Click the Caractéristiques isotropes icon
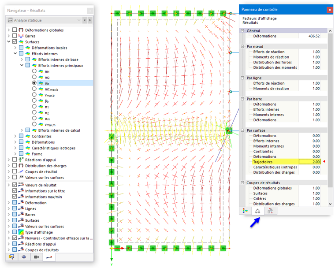Image resolution: width=335 pixels, height=268 pixels. pos(28,148)
